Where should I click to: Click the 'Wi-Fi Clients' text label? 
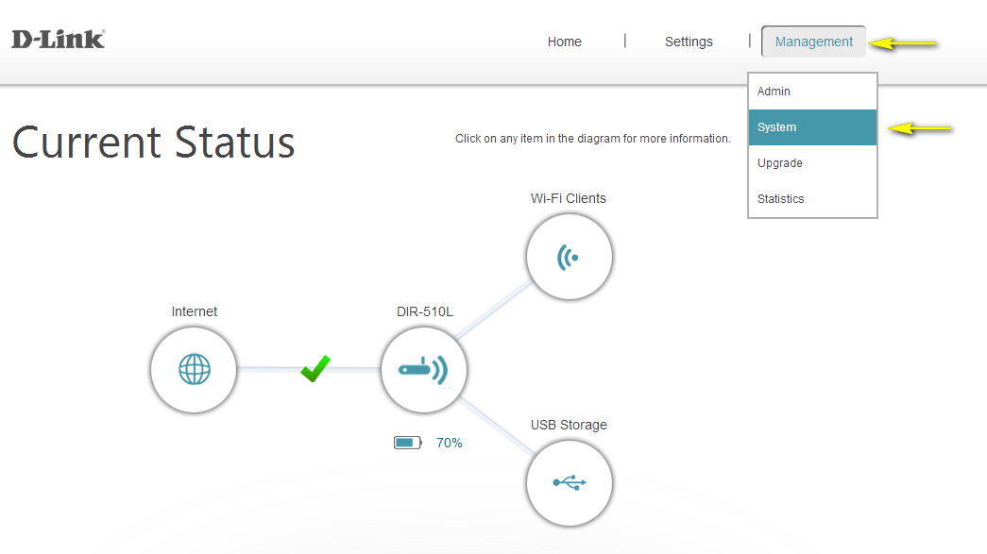click(569, 198)
